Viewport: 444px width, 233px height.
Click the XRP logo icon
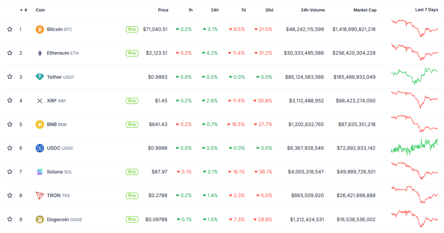click(x=39, y=101)
